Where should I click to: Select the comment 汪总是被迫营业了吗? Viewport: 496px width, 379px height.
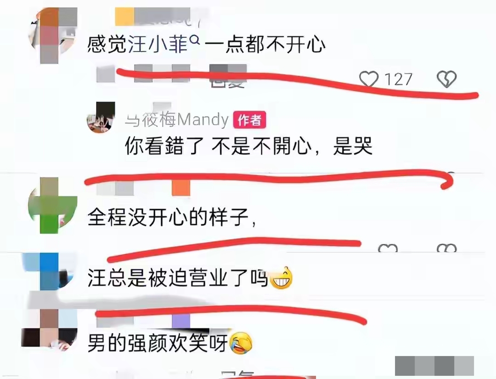(178, 278)
